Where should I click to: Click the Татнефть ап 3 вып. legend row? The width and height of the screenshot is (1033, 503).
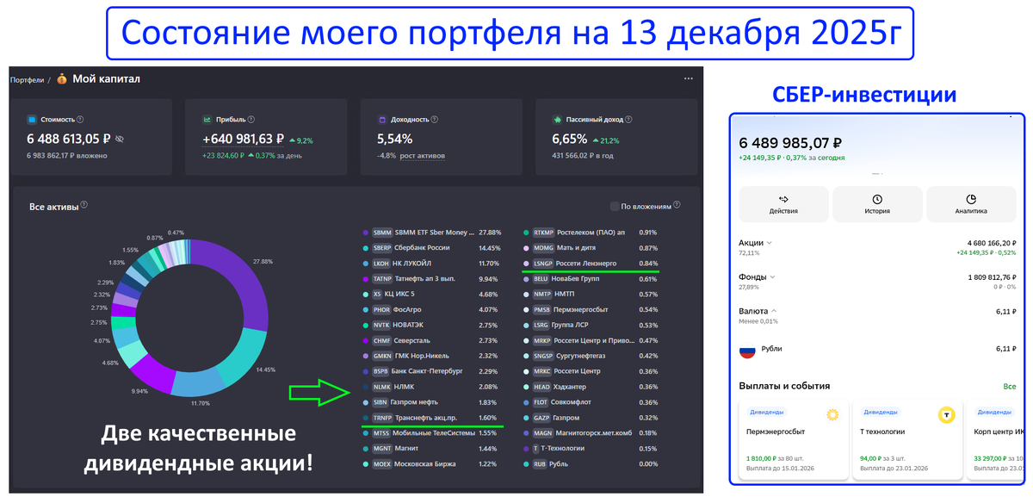point(432,279)
